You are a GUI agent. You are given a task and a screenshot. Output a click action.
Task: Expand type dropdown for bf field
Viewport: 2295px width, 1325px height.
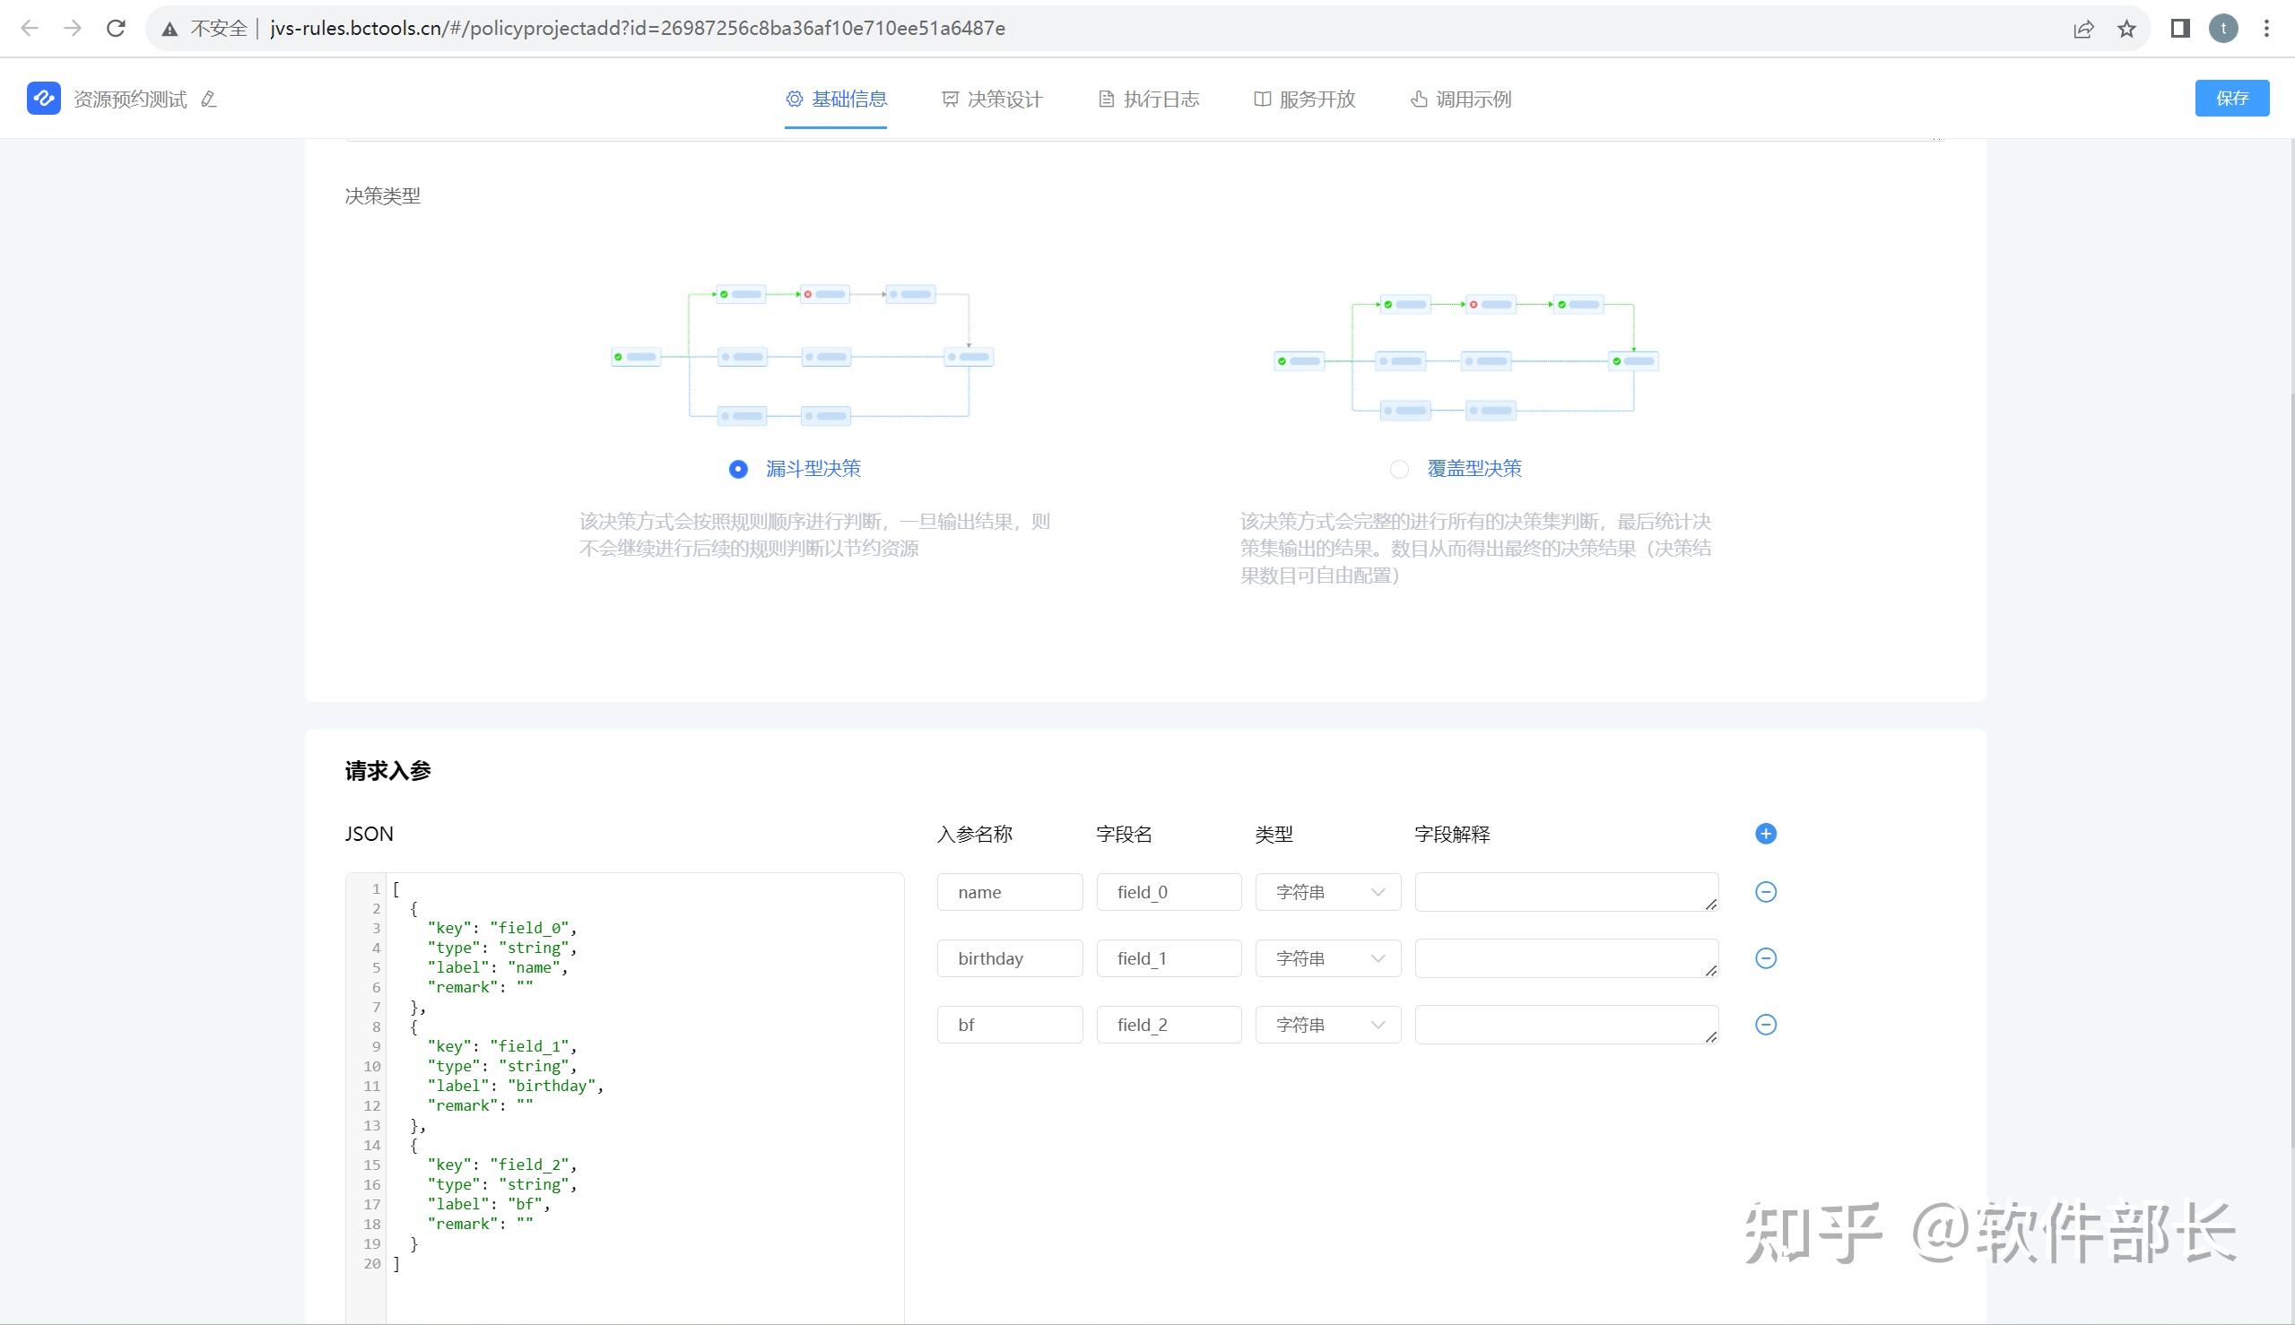click(1327, 1025)
